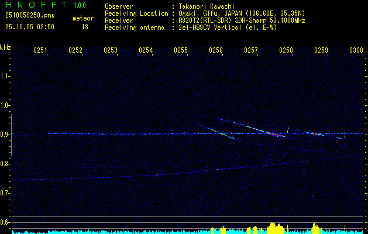Click the meteor count value 13

tap(85, 27)
